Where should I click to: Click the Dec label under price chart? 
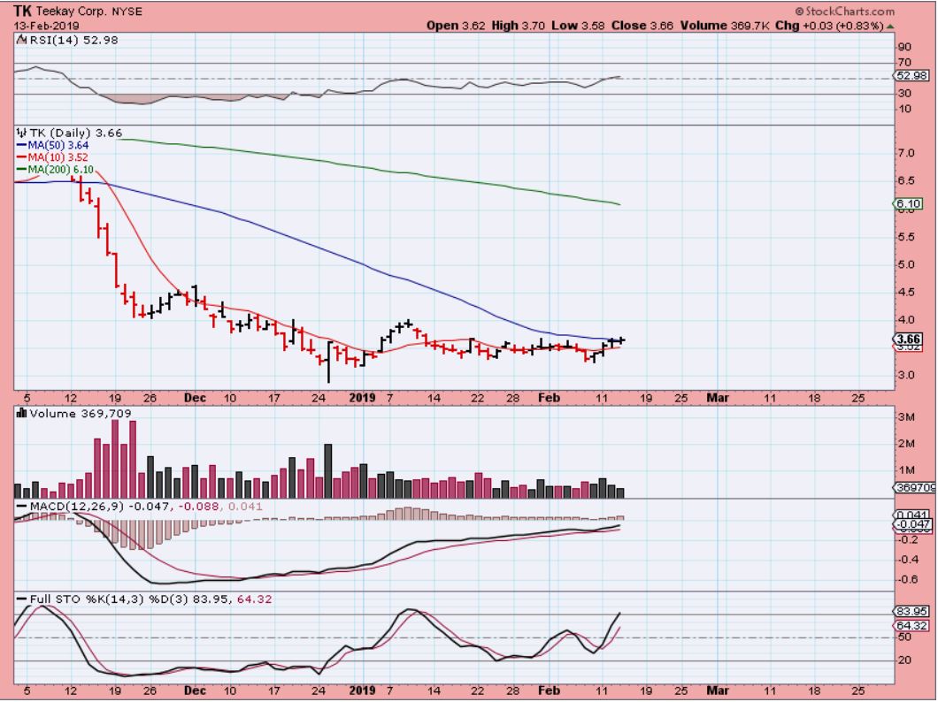(x=195, y=398)
